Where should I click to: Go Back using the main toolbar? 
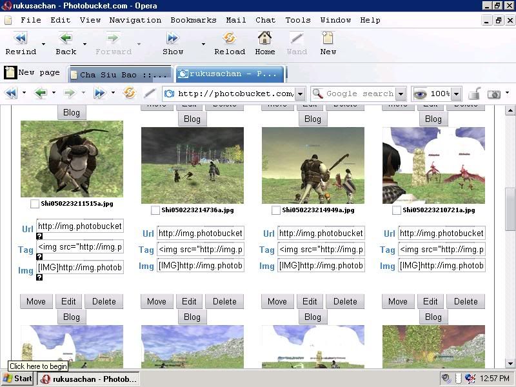pyautogui.click(x=66, y=43)
